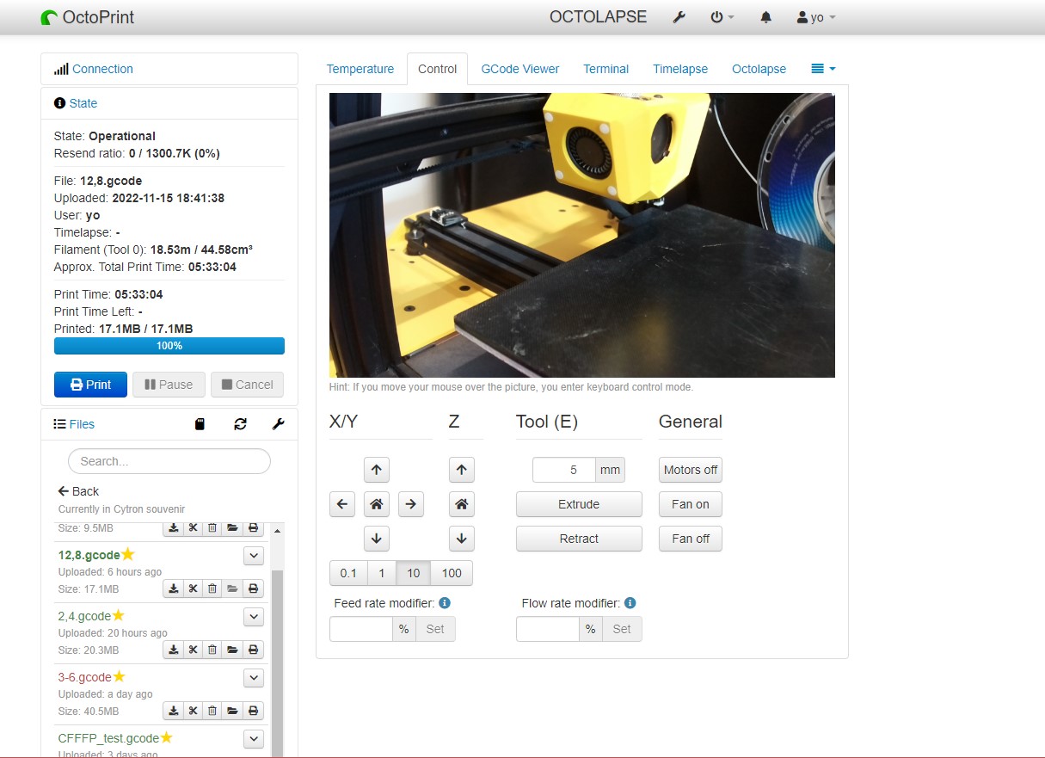
Task: Open the Octolapse tab
Action: pos(759,68)
